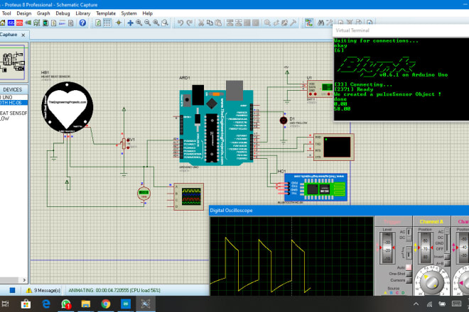
Task: Click the Arduino UNO board ARD1
Action: click(x=216, y=127)
